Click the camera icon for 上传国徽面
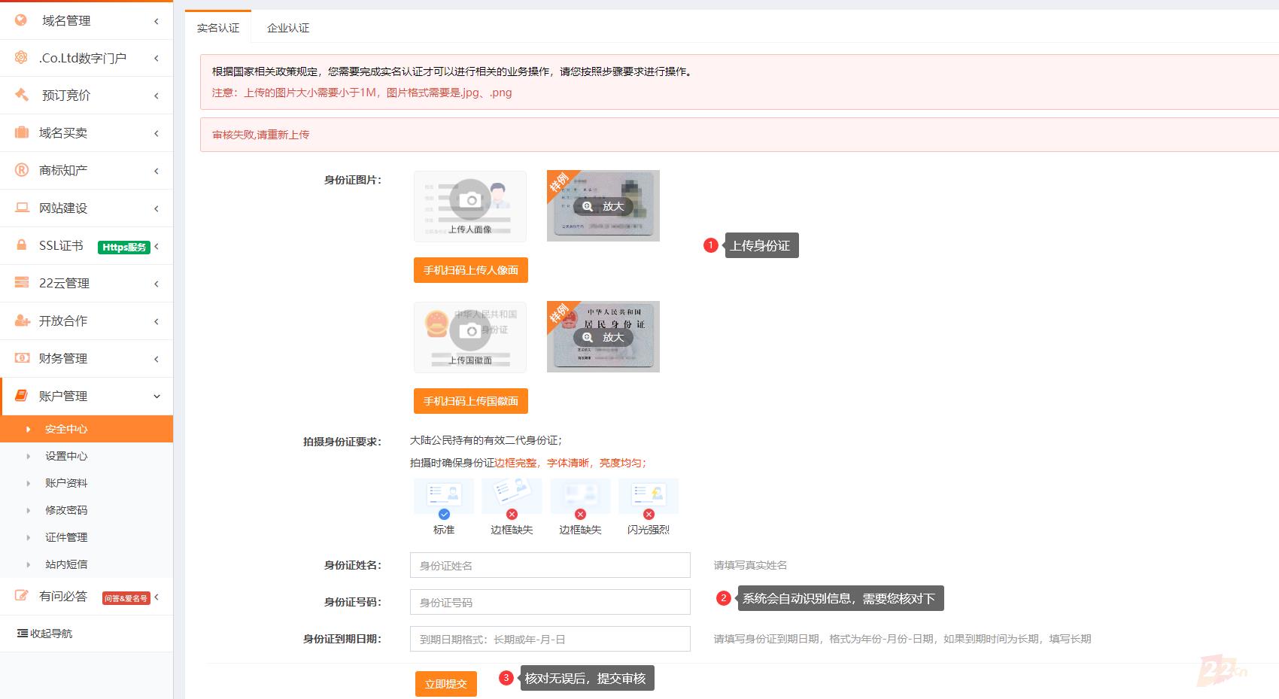This screenshot has height=699, width=1279. pos(470,331)
